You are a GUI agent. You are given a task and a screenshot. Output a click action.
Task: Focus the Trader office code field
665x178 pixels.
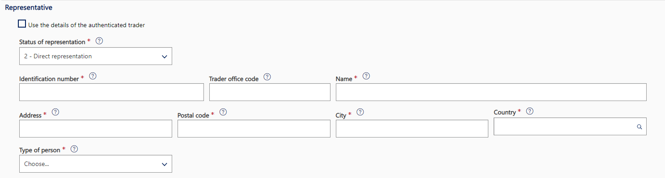click(x=269, y=92)
